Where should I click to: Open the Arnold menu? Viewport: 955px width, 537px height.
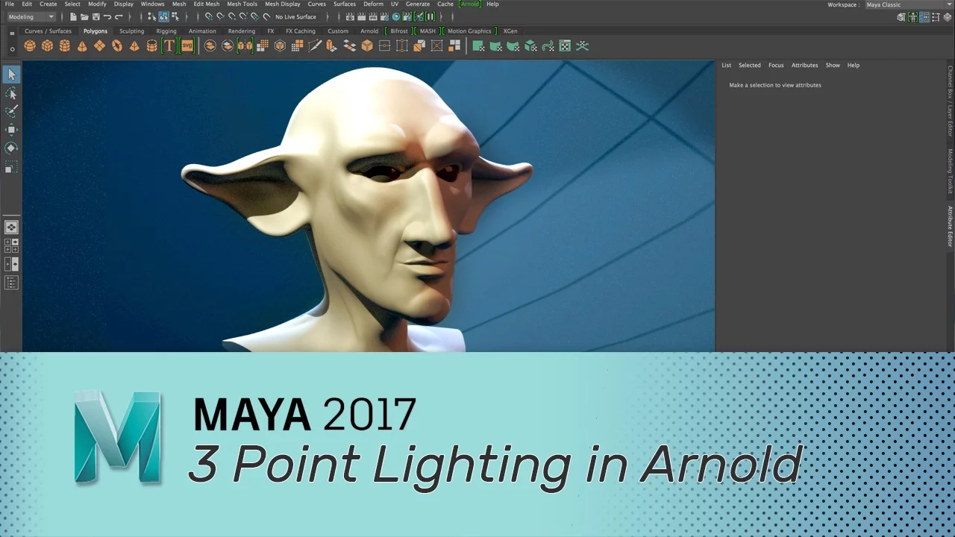470,4
